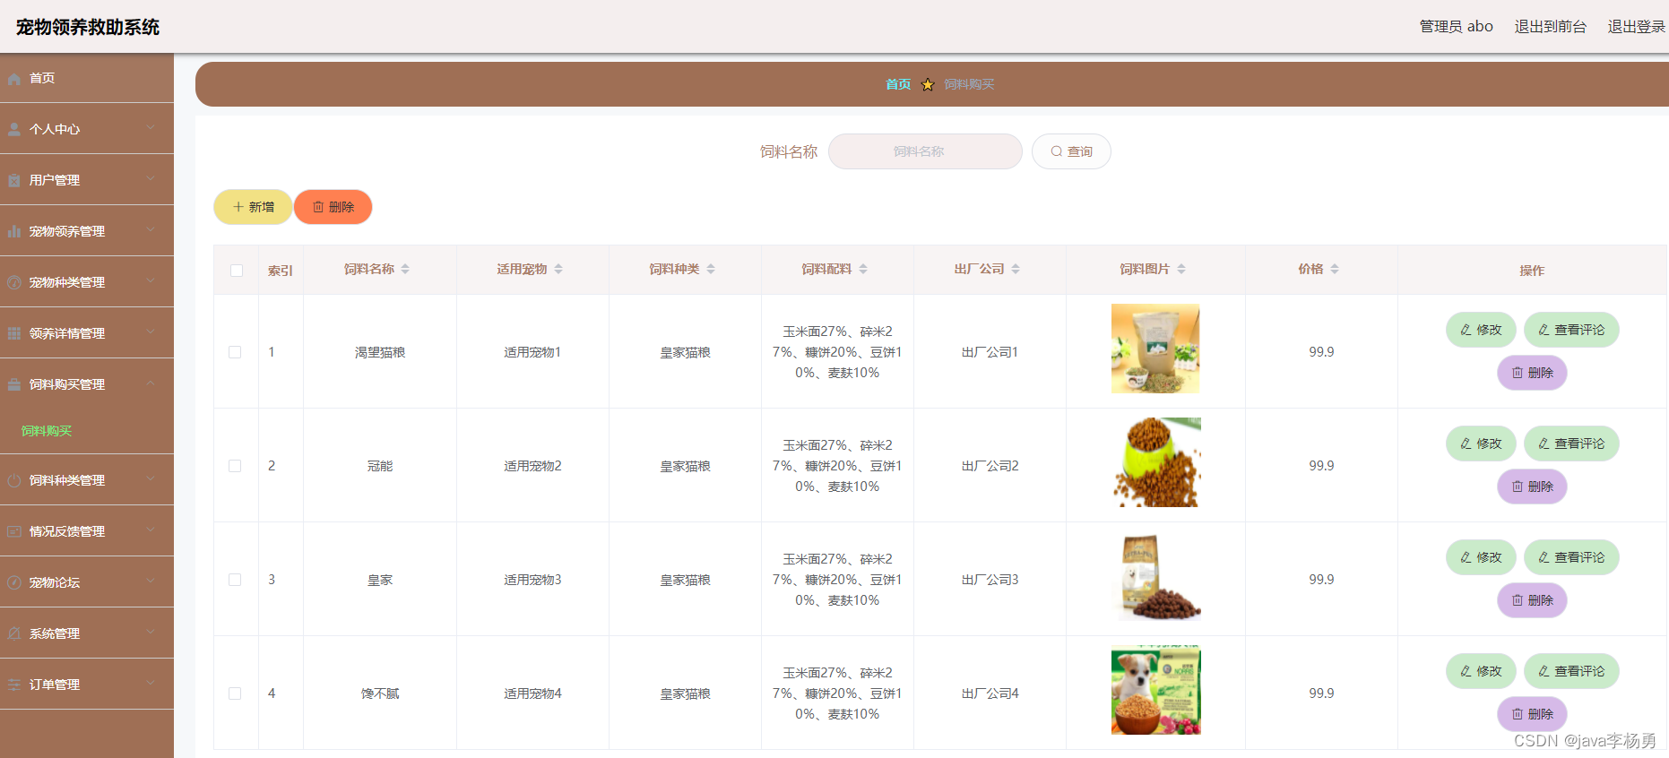Click the clipboard icon next to 用户管理
Viewport: 1669px width, 758px height.
14,180
